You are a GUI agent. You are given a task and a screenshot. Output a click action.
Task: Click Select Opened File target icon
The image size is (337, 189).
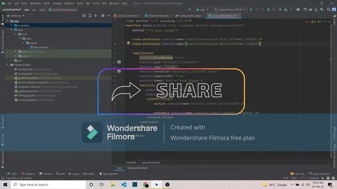click(84, 16)
